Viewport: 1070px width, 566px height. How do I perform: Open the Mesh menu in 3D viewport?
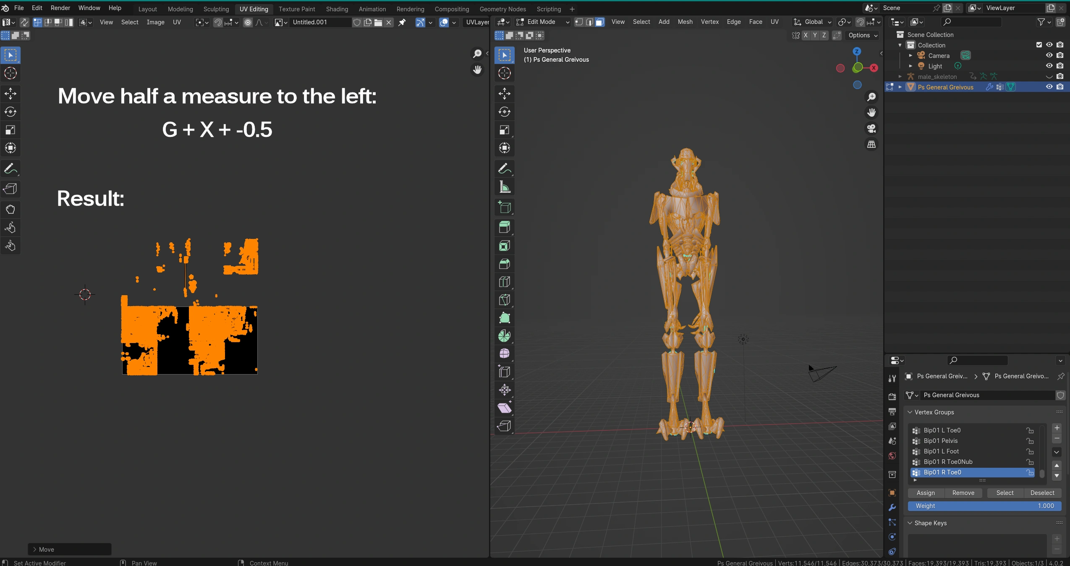pyautogui.click(x=685, y=22)
